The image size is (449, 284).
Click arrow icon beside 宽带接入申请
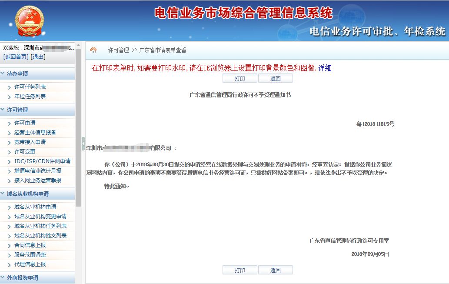click(x=10, y=142)
